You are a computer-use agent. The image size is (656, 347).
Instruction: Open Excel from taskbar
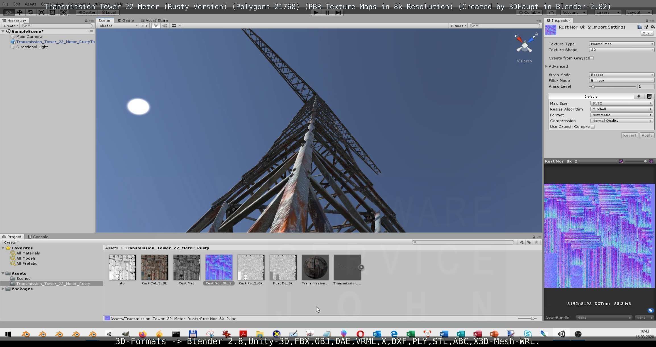410,334
